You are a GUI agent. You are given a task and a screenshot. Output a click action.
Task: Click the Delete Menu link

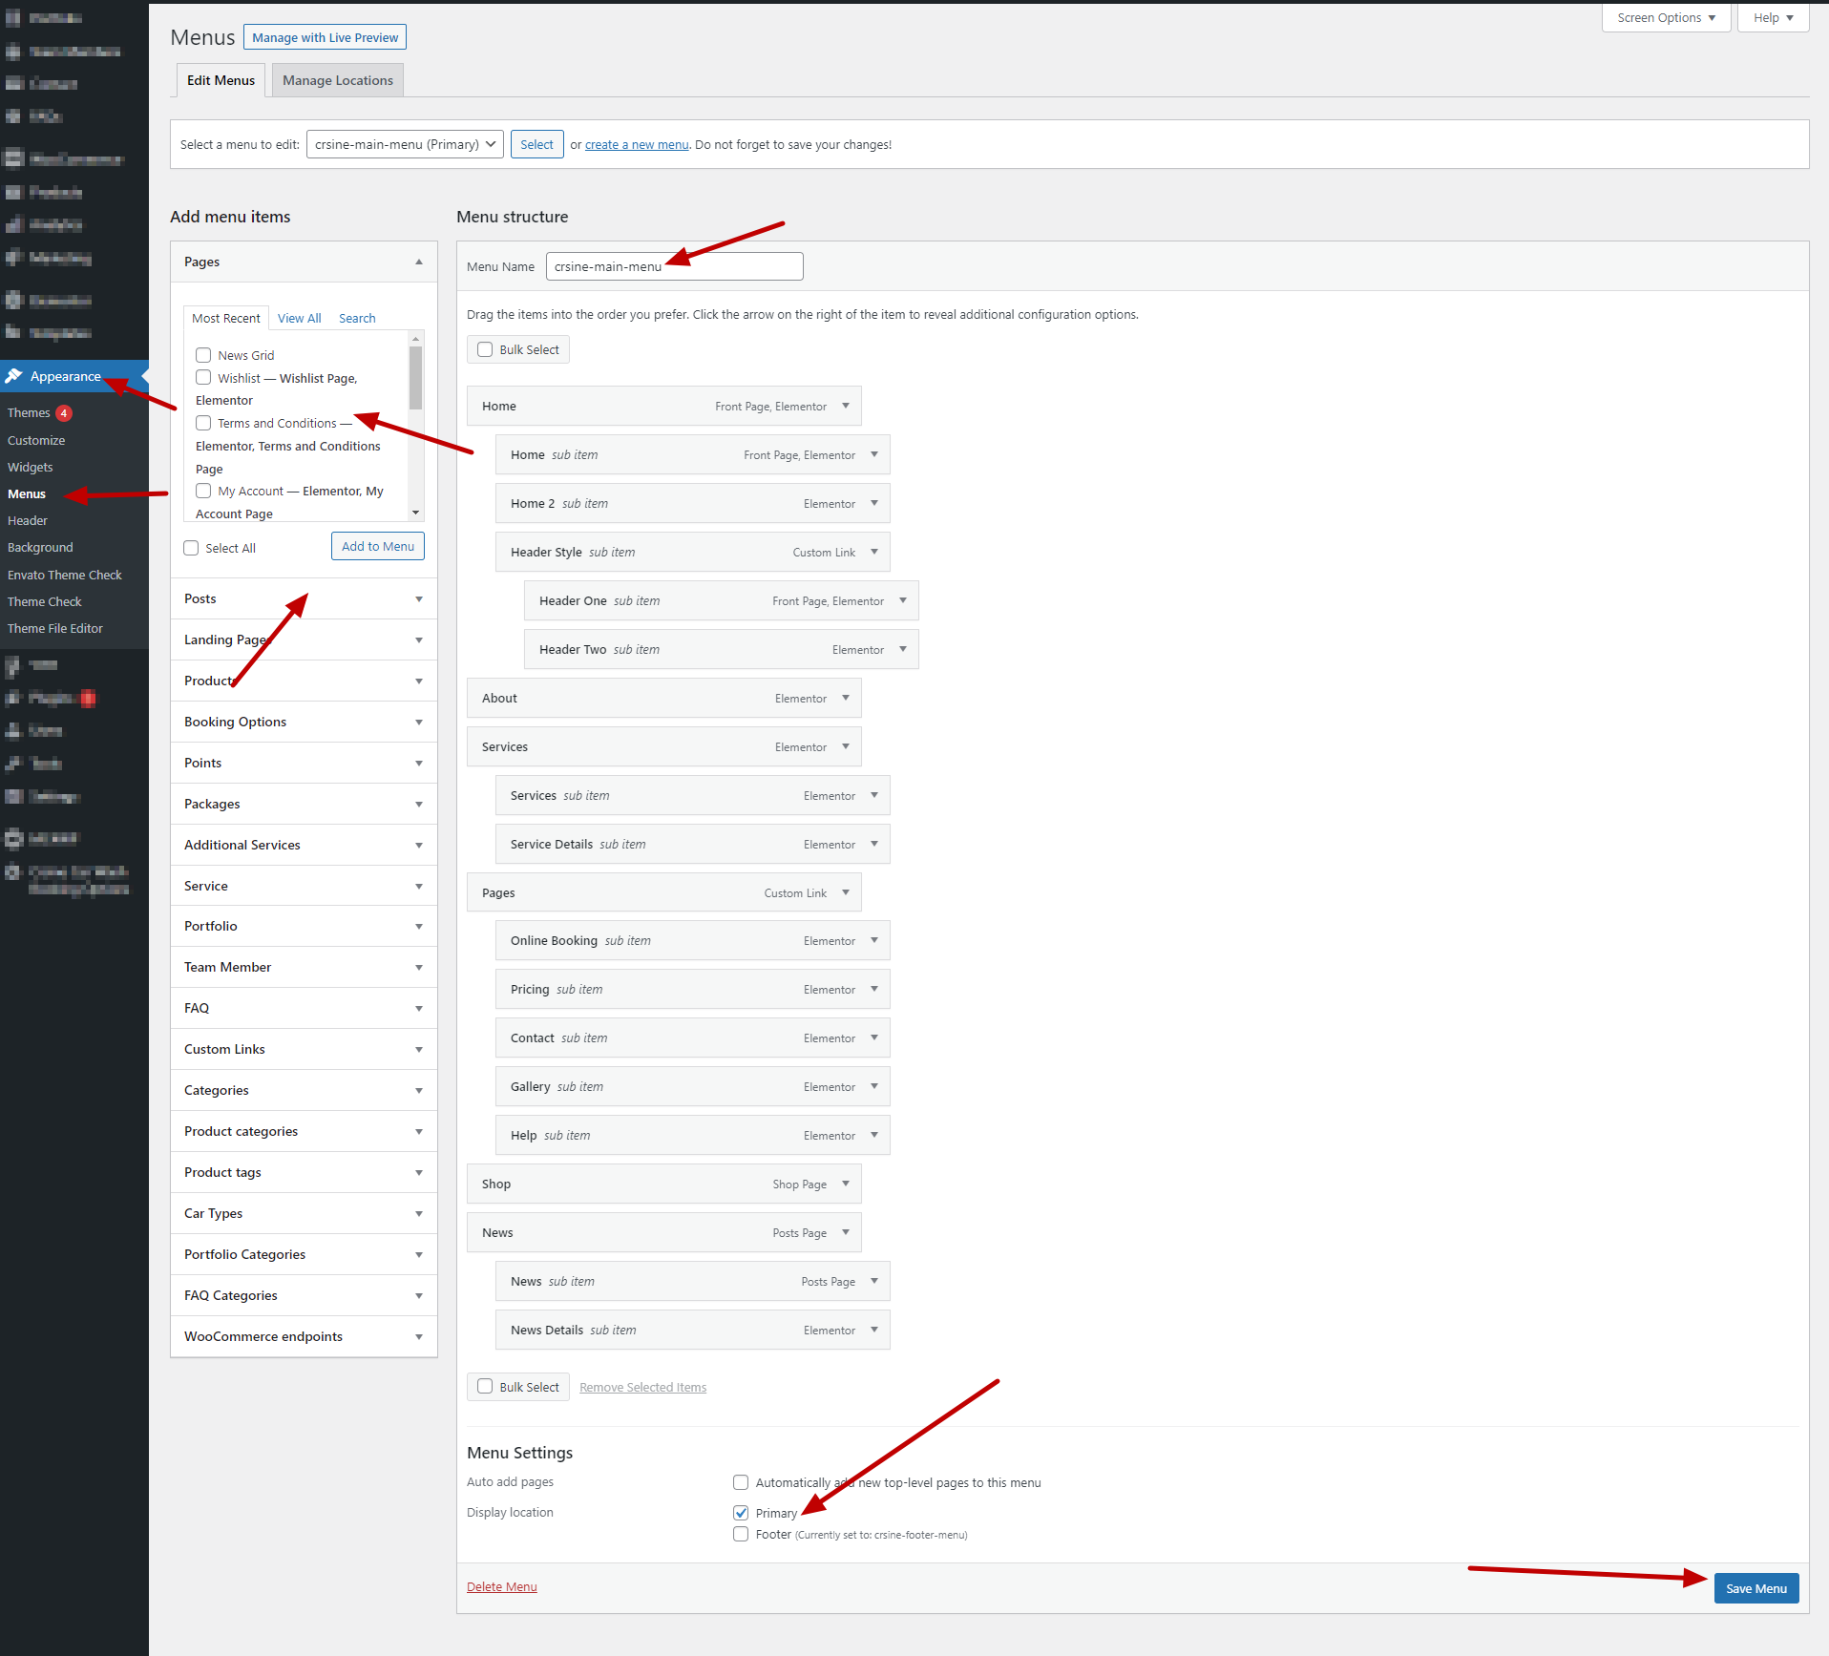click(x=502, y=1586)
